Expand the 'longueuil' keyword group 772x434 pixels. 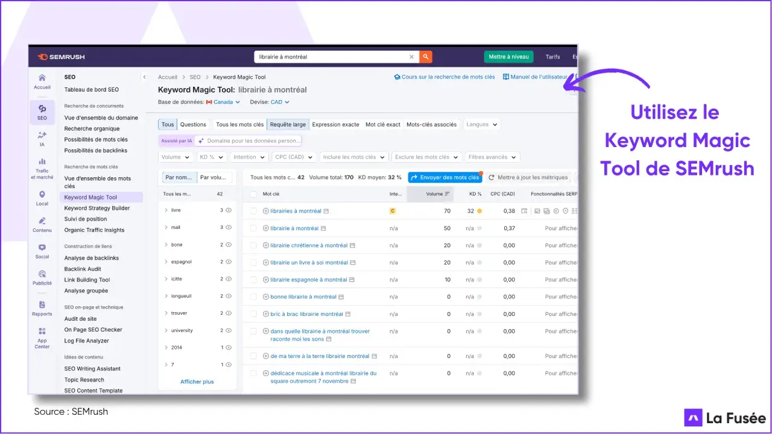(166, 296)
